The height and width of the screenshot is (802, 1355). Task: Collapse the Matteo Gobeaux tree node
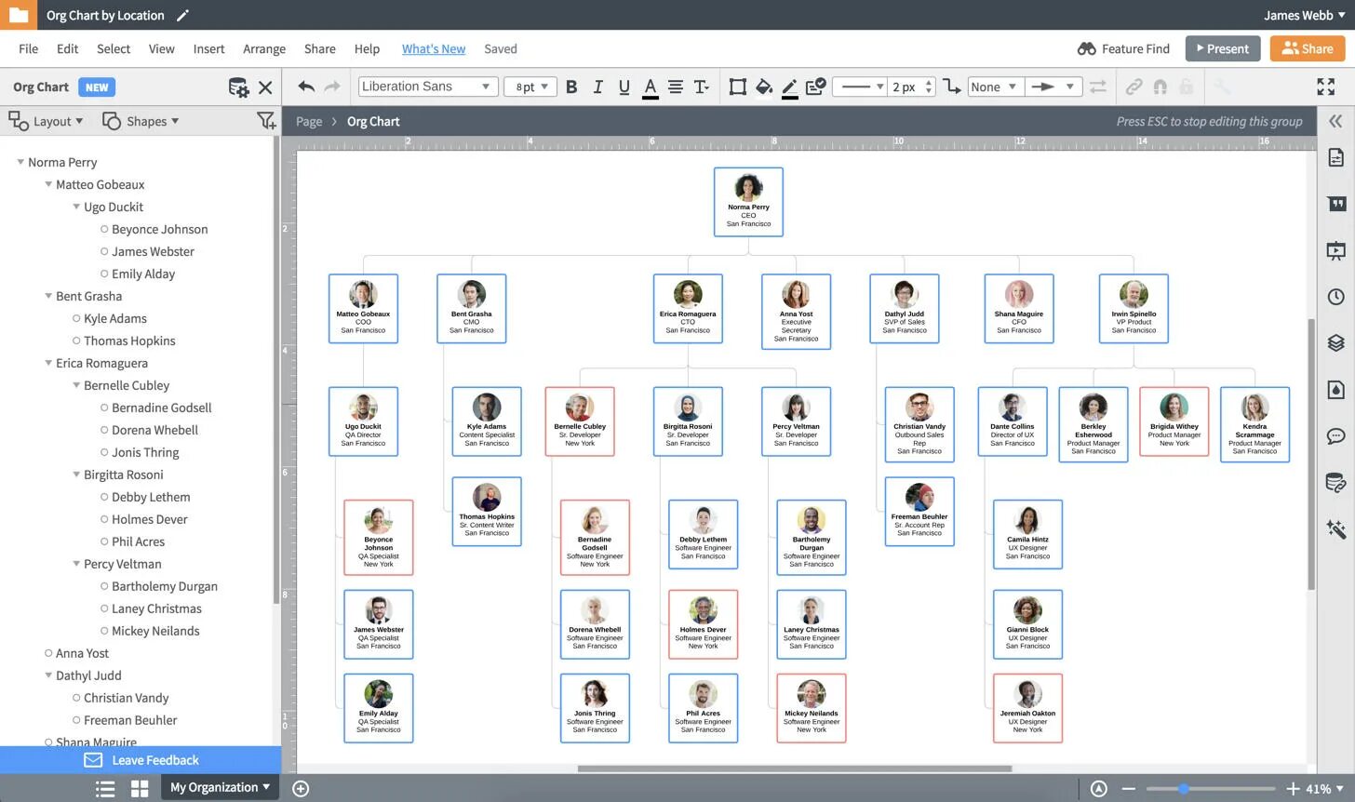48,184
